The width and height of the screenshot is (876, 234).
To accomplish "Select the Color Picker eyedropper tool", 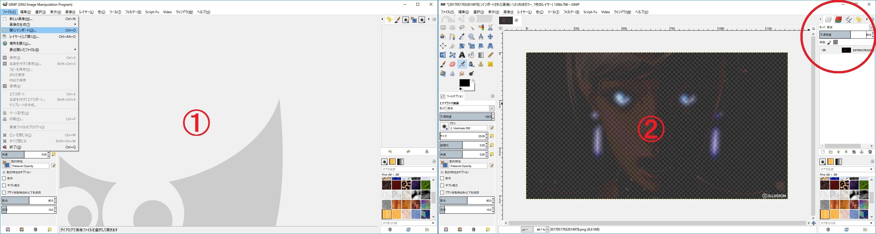I will click(462, 37).
